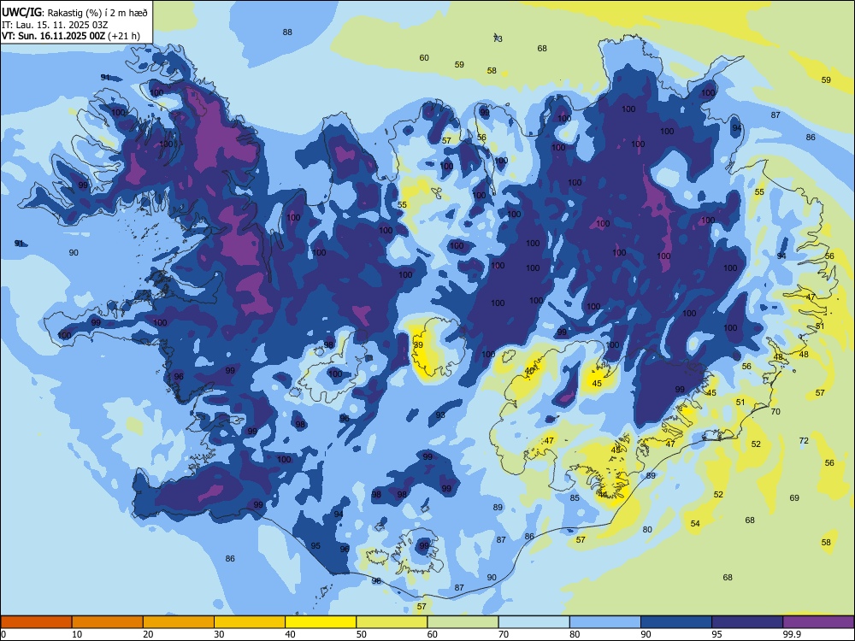Image resolution: width=855 pixels, height=641 pixels.
Task: Select the 30–40 amber legend swatch
Action: point(250,622)
